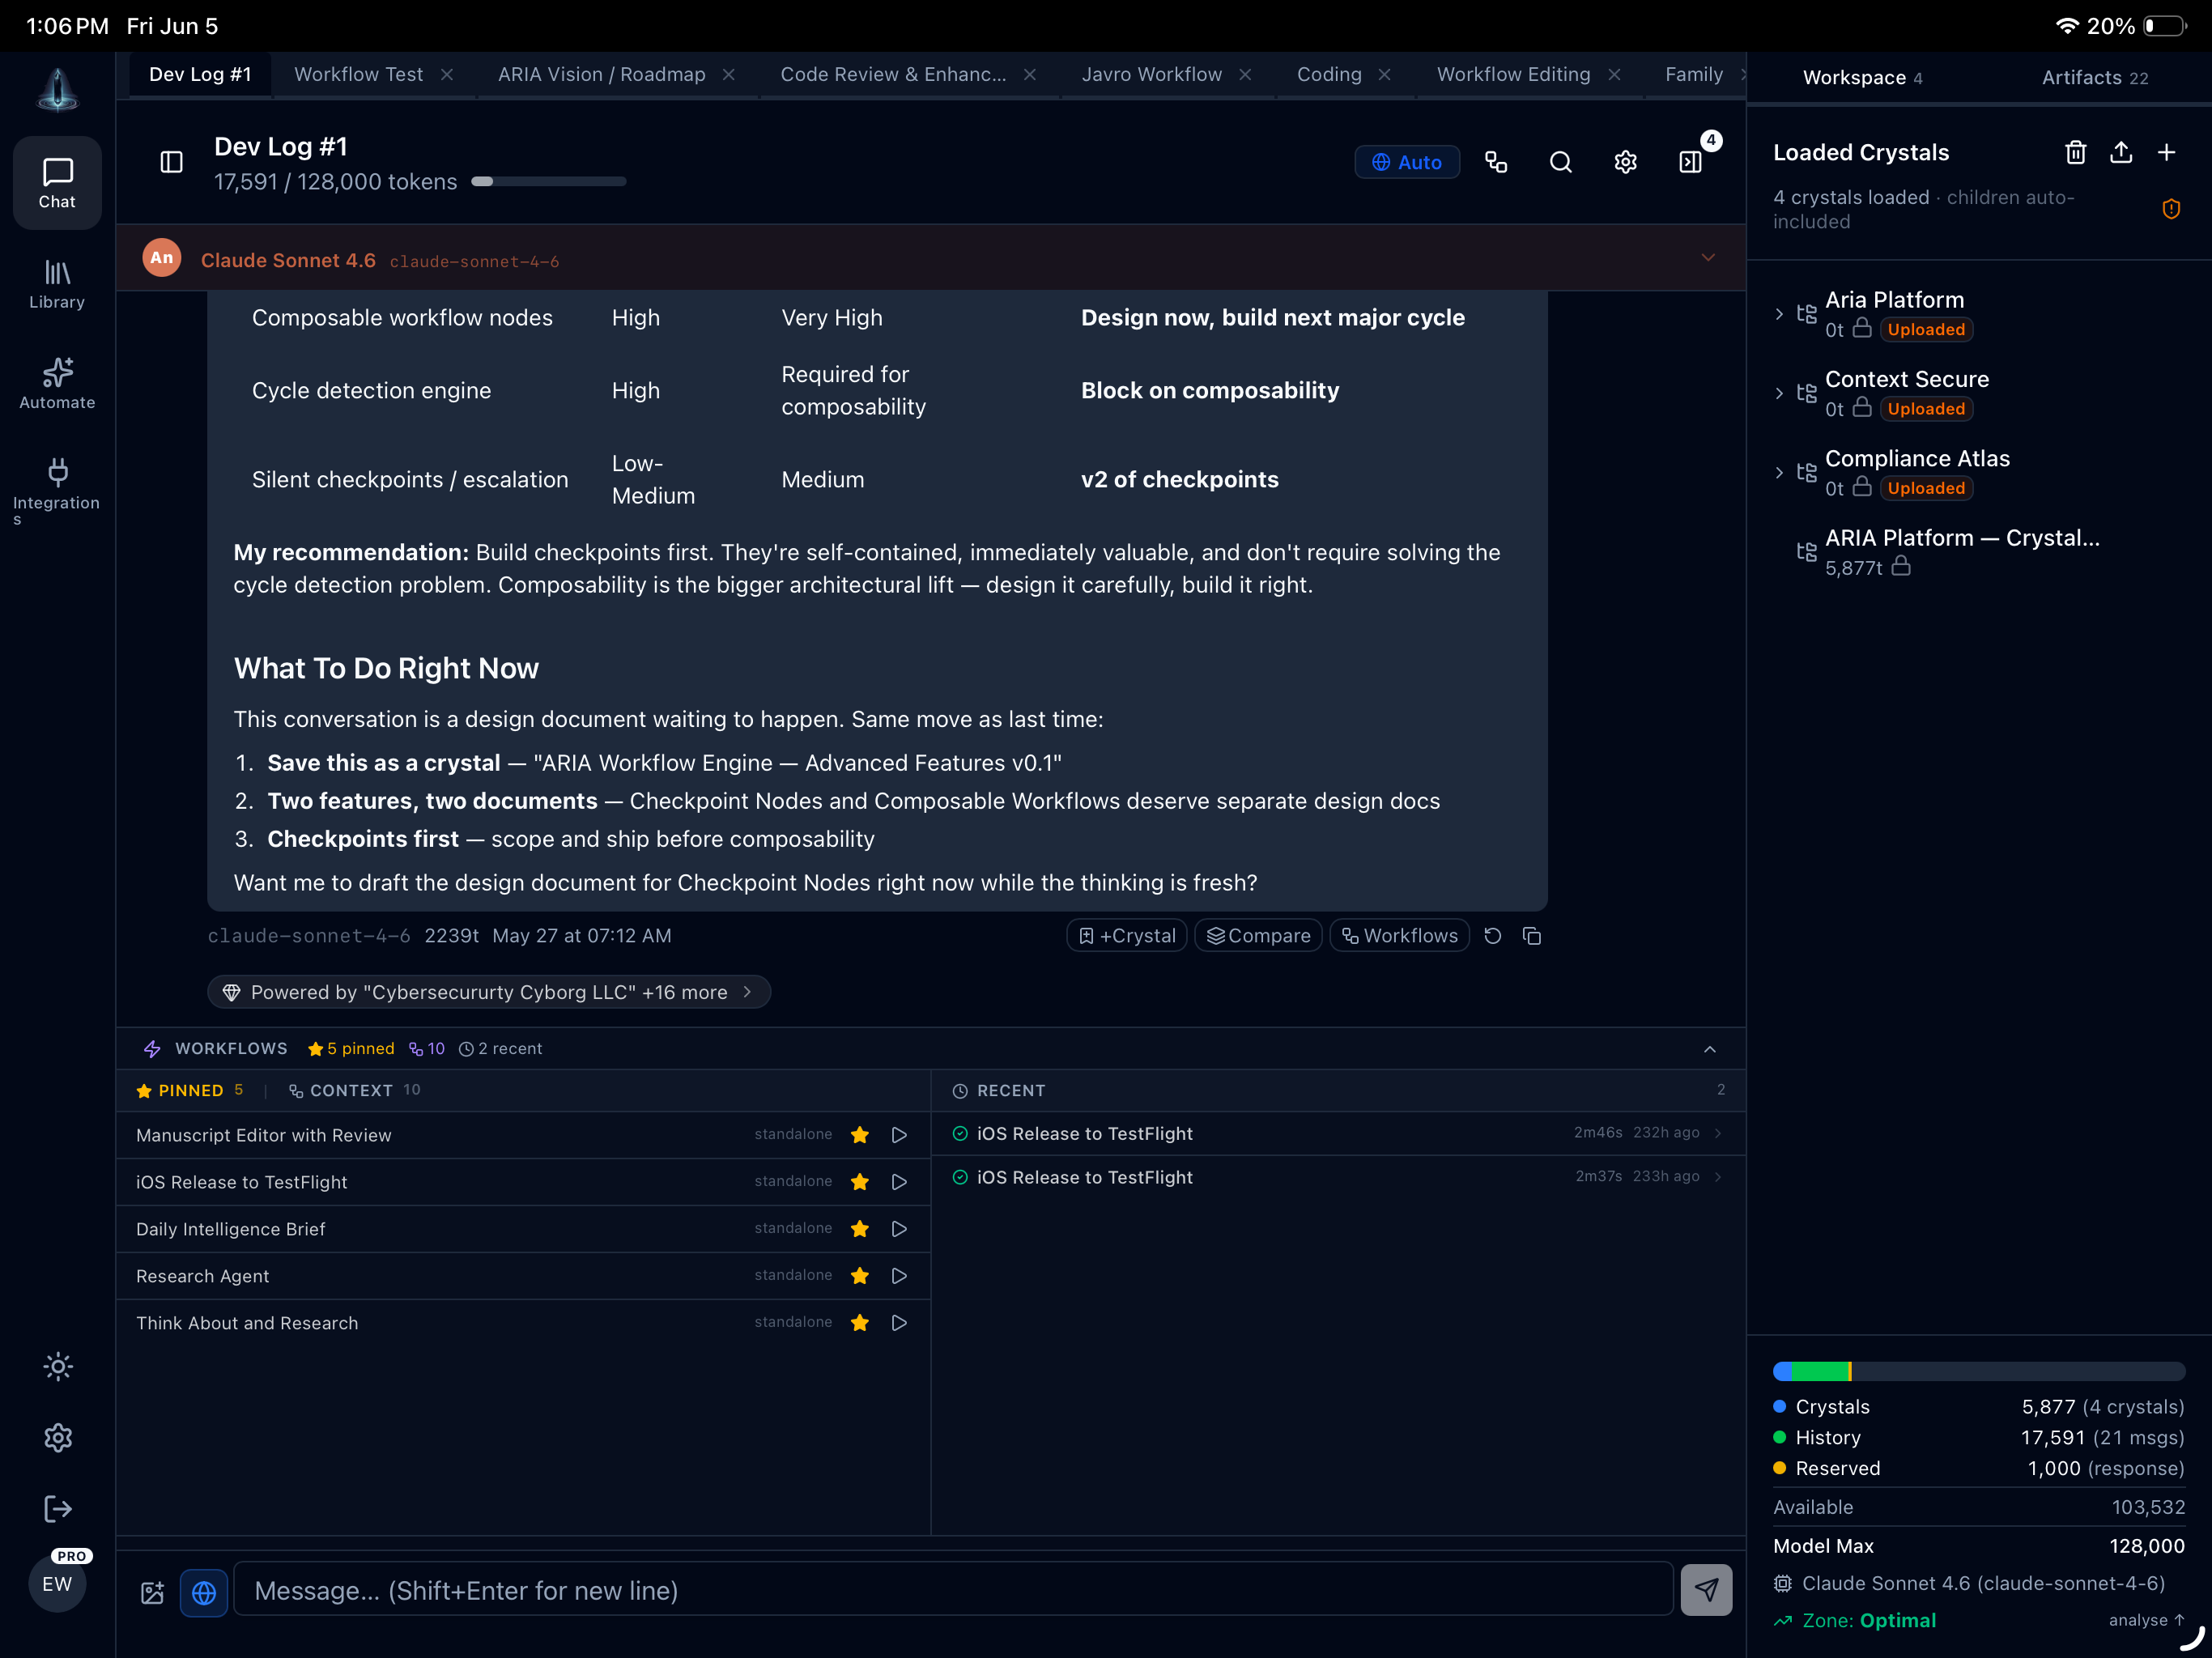Click the token usage progress bar

point(548,181)
